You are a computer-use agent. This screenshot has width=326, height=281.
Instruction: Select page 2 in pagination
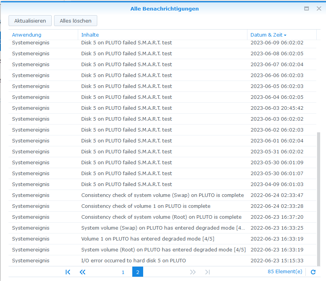pos(138,272)
